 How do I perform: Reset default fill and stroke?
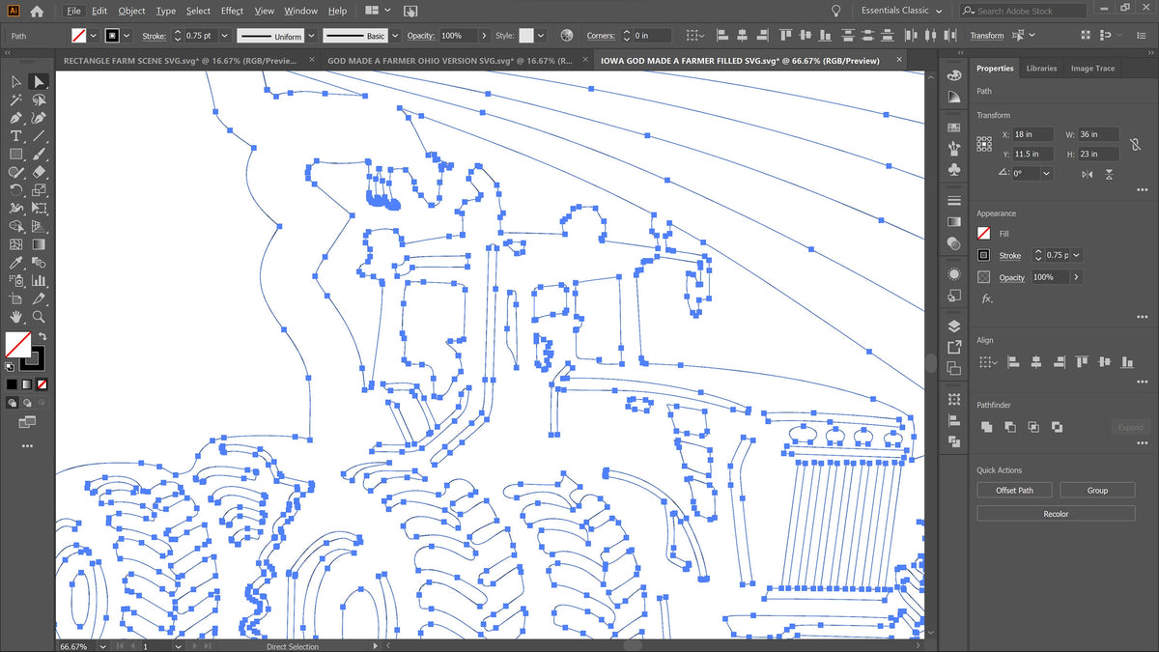point(10,366)
